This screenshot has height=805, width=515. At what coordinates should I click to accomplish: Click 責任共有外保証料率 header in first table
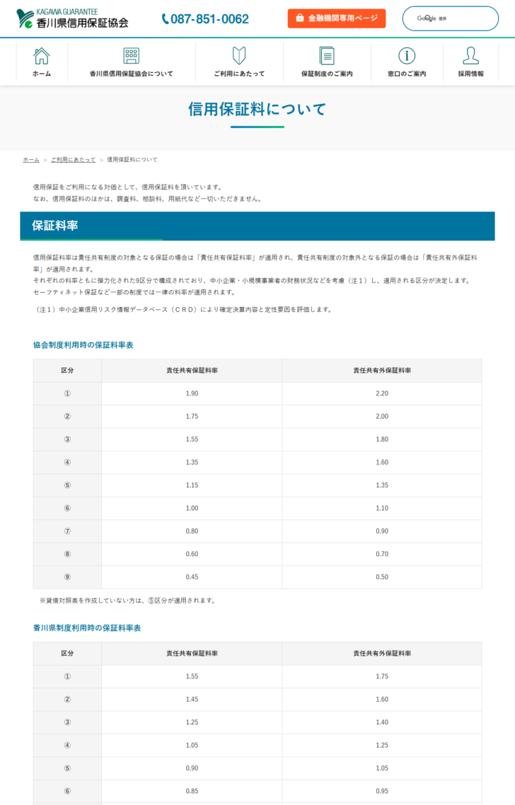pyautogui.click(x=382, y=371)
